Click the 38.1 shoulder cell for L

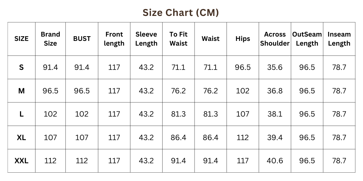click(275, 114)
